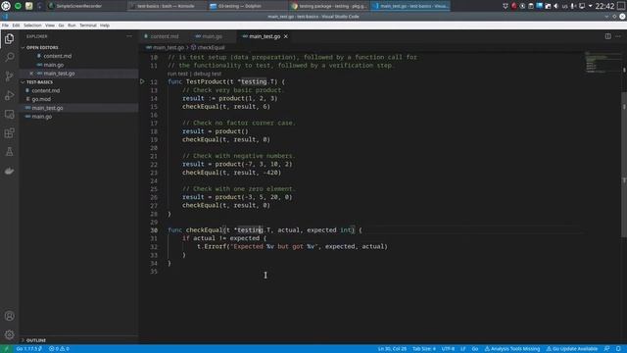Open the KDE application launcher

[x=6, y=6]
